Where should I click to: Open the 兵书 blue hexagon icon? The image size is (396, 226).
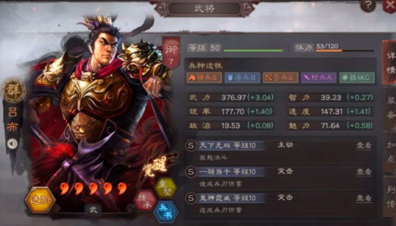[x=166, y=212]
